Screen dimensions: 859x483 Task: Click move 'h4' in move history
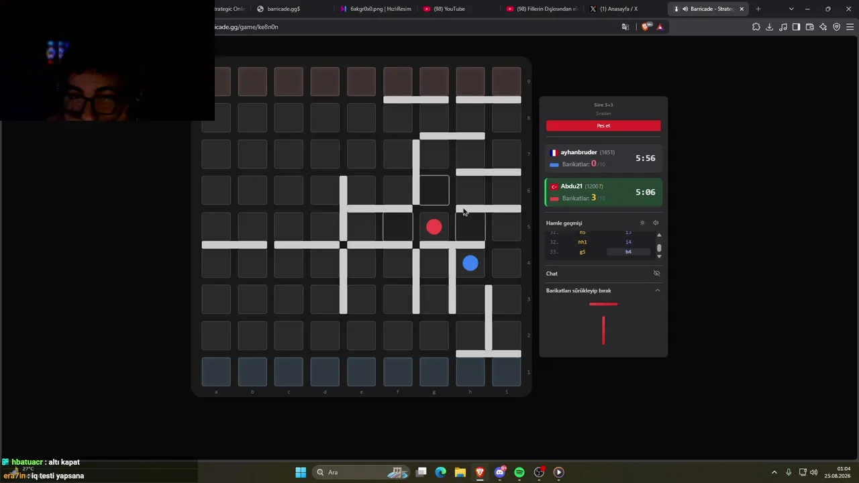tap(628, 252)
